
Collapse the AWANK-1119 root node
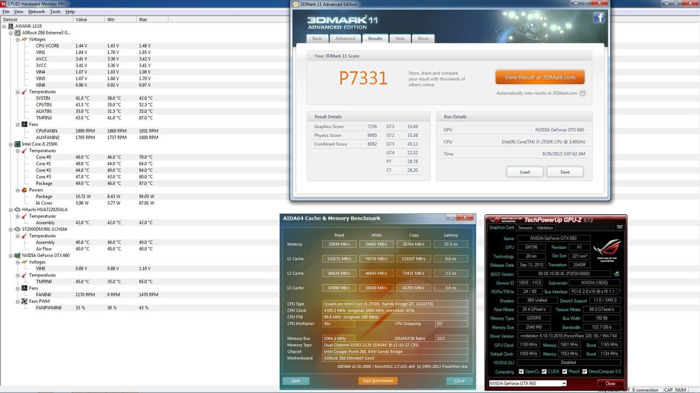click(4, 26)
